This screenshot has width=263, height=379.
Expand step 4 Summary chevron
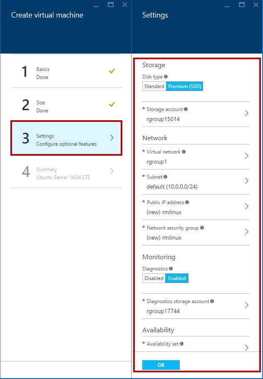tap(112, 172)
